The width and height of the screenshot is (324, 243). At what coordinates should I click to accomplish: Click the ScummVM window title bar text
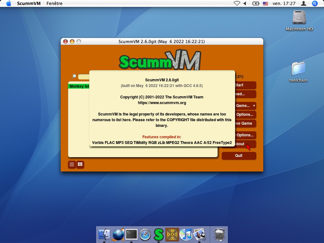(x=162, y=41)
